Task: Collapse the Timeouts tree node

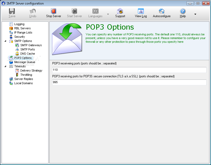Action: pos(5,66)
